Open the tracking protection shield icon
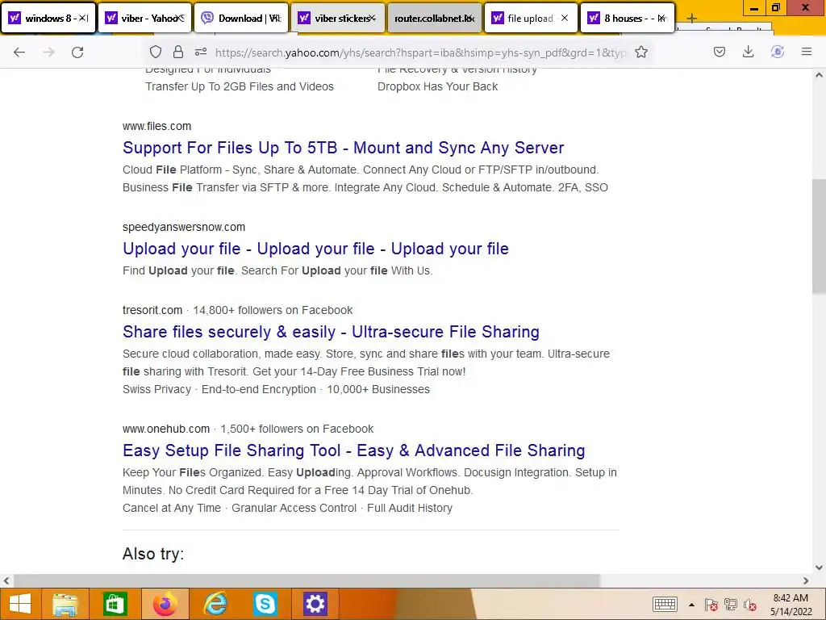The height and width of the screenshot is (620, 826). [156, 52]
